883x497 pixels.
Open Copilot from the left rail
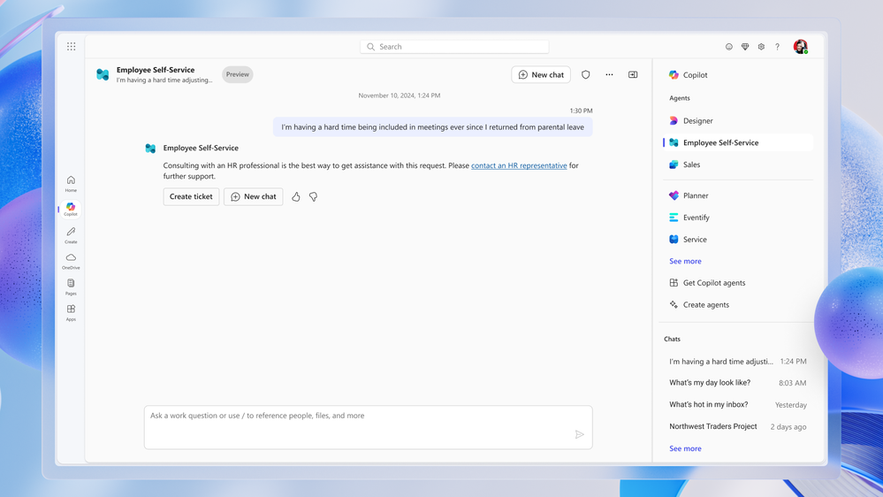click(x=71, y=210)
